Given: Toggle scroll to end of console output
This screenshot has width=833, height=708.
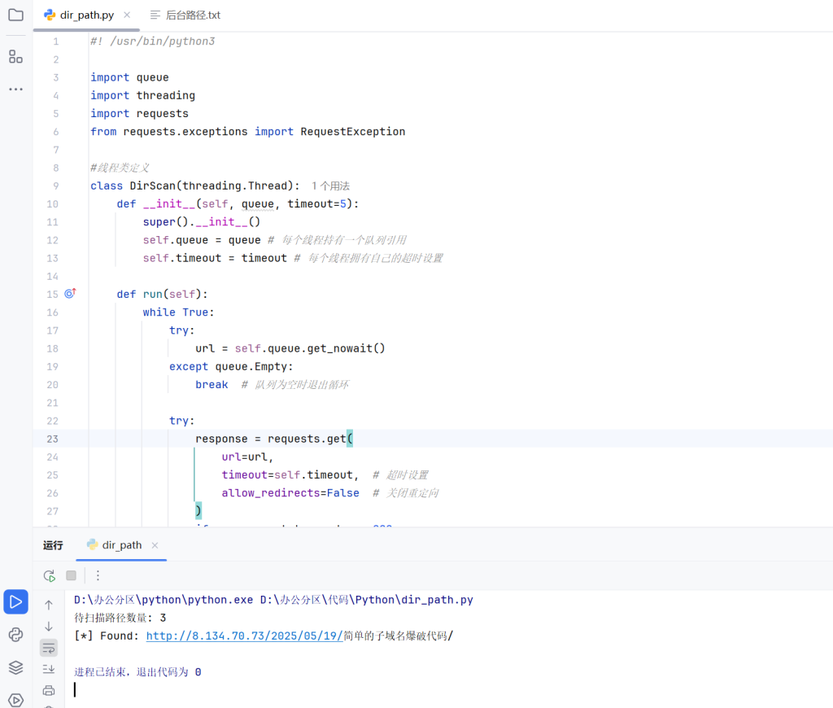Looking at the screenshot, I should coord(49,669).
